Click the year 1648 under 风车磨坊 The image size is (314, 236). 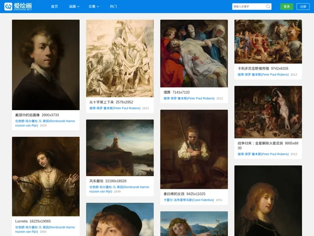[x=117, y=191]
